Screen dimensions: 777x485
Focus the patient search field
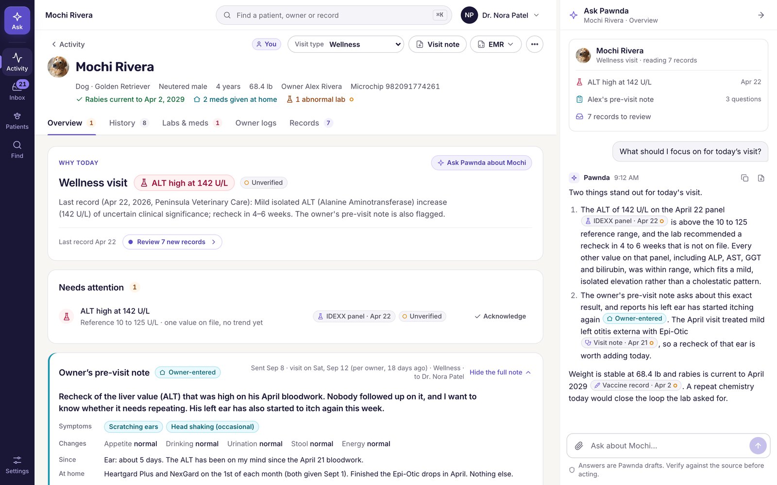334,15
